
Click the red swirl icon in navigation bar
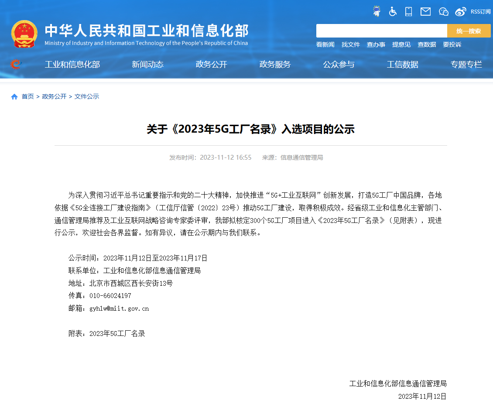(16, 65)
